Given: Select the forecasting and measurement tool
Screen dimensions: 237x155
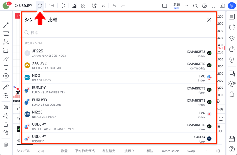Looking at the screenshot, I should (x=6, y=51).
